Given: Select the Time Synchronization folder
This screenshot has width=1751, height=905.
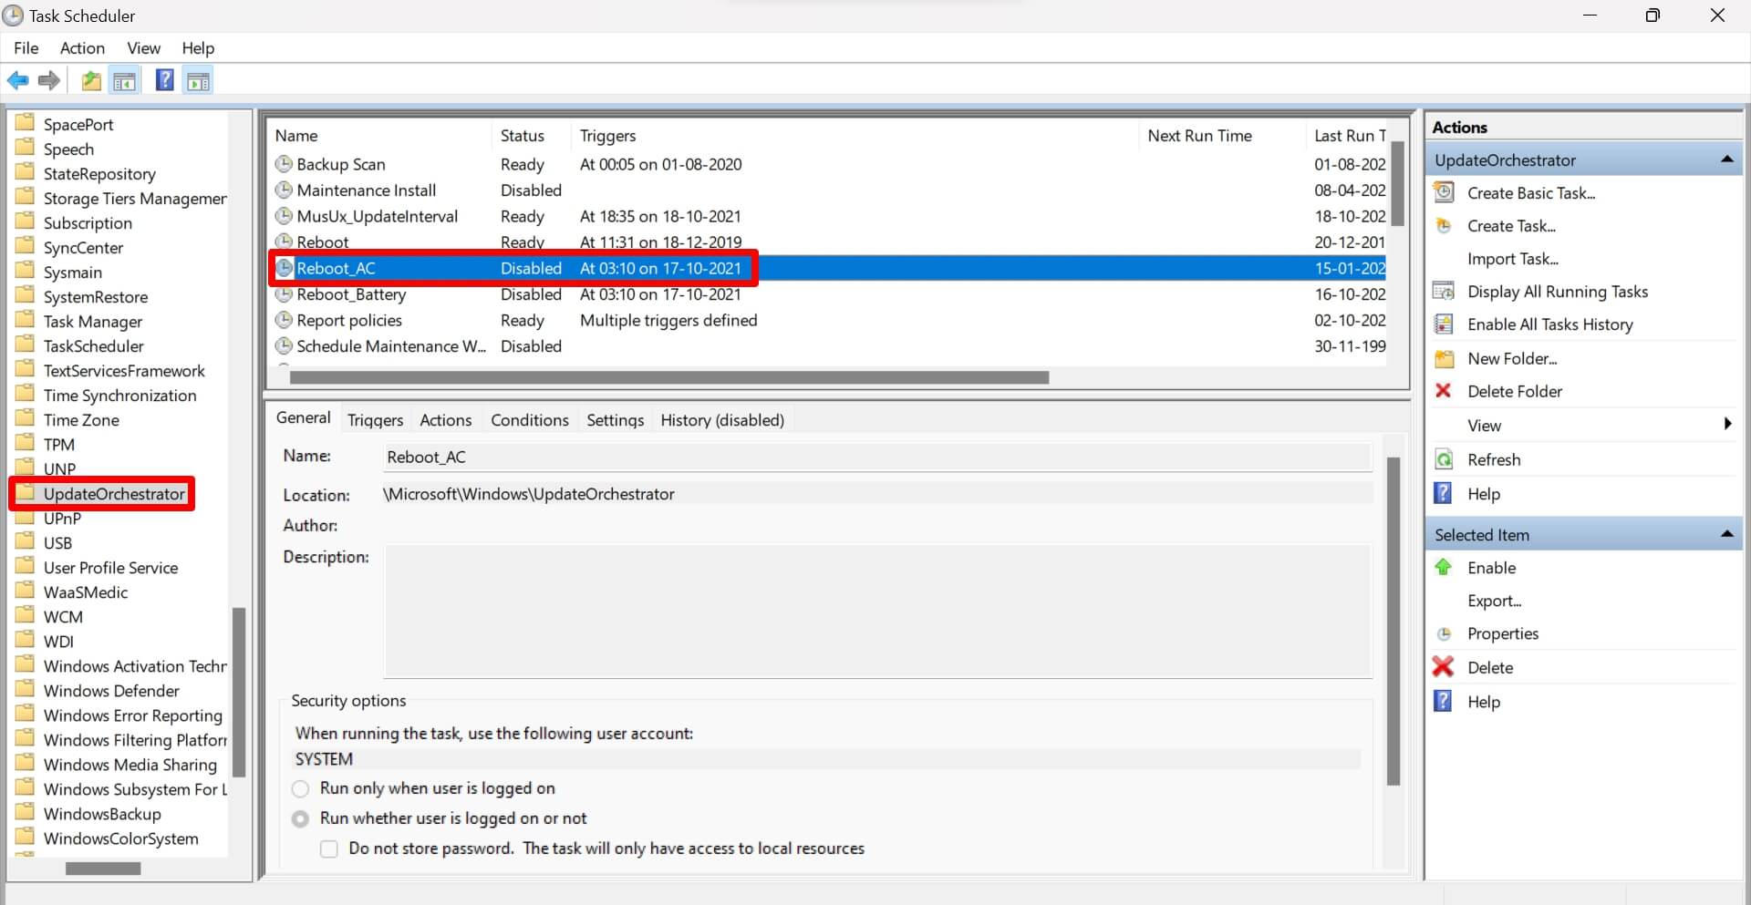Looking at the screenshot, I should point(119,395).
